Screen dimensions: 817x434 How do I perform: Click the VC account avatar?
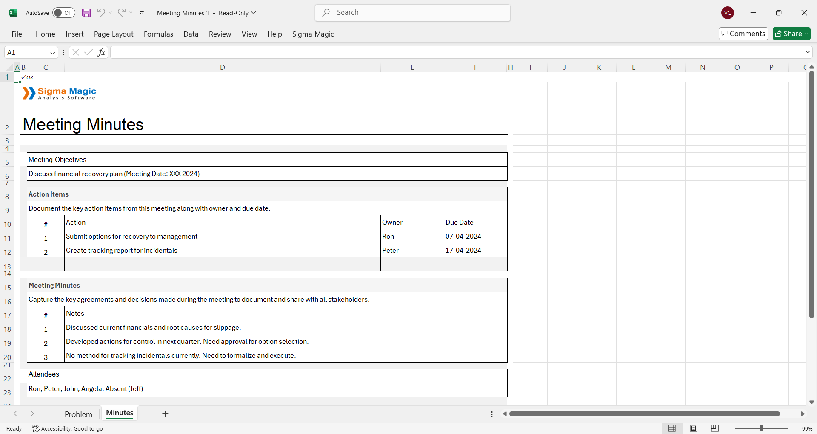pyautogui.click(x=728, y=13)
